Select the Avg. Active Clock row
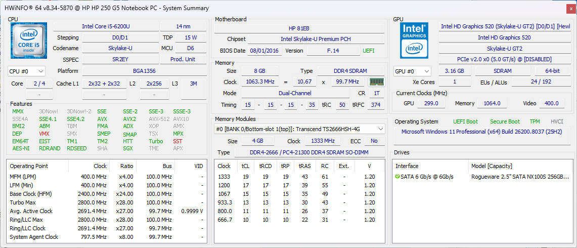The width and height of the screenshot is (577, 248). (107, 211)
